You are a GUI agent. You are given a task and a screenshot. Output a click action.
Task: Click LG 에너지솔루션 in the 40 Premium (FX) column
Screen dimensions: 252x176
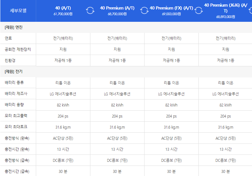(x=171, y=94)
